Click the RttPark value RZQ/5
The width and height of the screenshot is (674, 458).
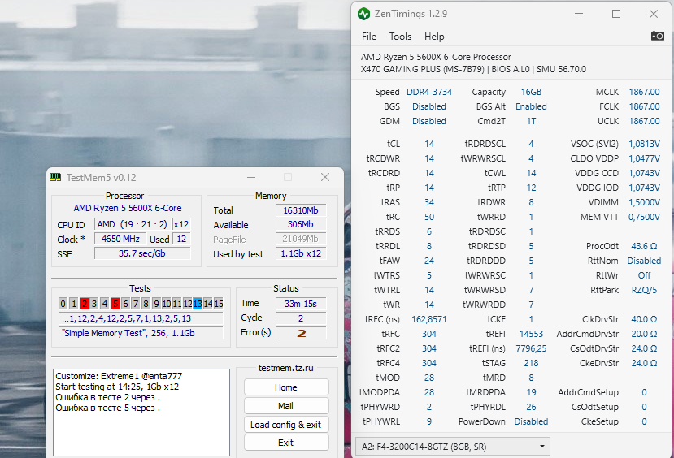tap(644, 290)
